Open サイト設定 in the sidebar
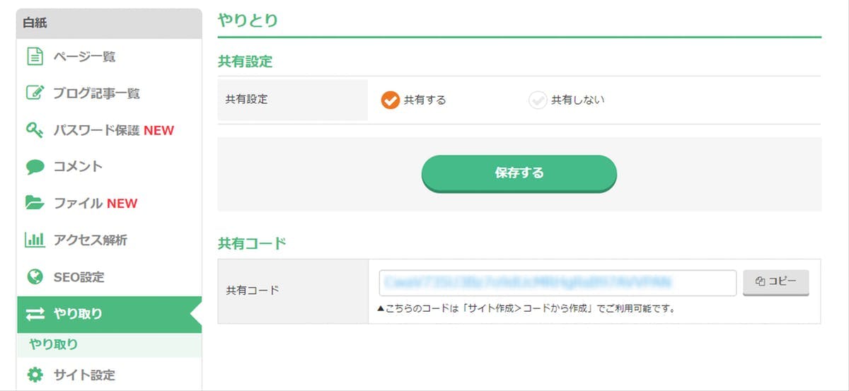849x391 pixels. coord(84,375)
